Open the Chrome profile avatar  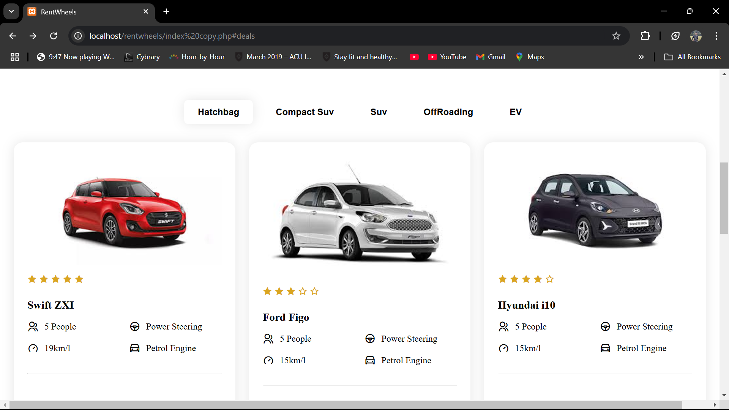tap(696, 36)
